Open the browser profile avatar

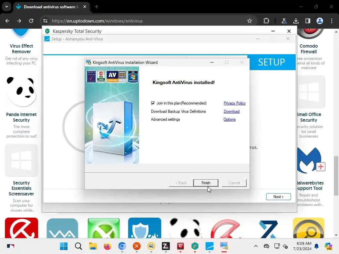pyautogui.click(x=320, y=21)
